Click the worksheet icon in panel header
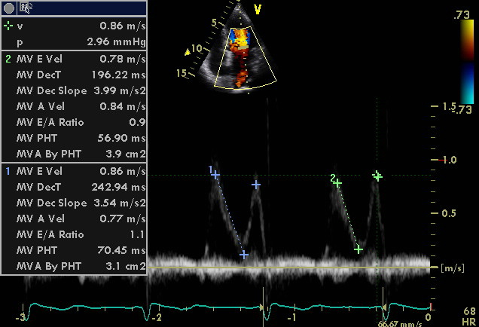 pos(25,8)
